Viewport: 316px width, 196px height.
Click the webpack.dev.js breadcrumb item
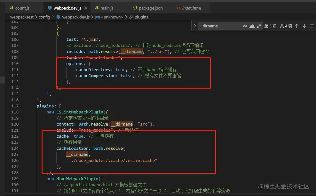76,17
